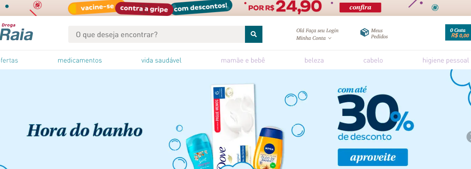The image size is (471, 169).
Task: Click the Meus Pedidos link text
Action: click(x=379, y=34)
